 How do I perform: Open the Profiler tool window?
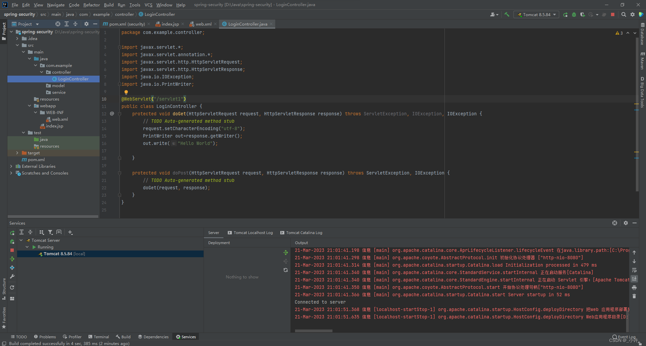pyautogui.click(x=72, y=337)
